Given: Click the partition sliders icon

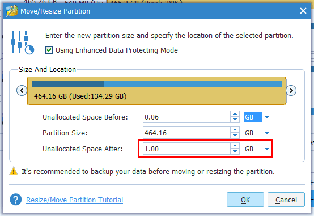Looking at the screenshot, I should [x=23, y=43].
